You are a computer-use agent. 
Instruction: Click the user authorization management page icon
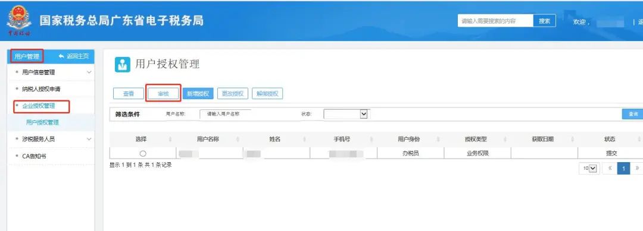tap(123, 65)
